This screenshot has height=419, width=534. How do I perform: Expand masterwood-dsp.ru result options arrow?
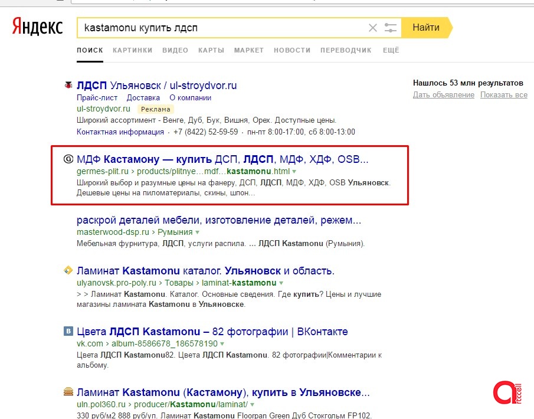coord(197,233)
